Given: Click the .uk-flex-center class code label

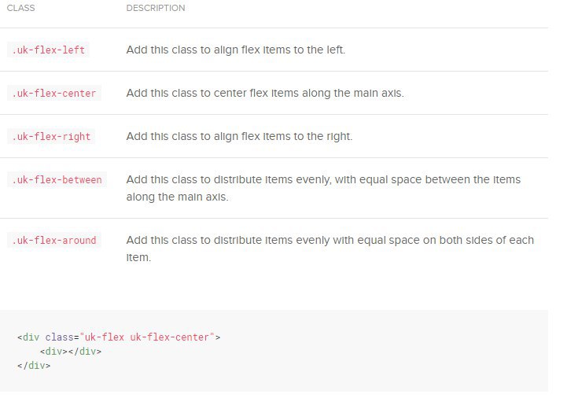Looking at the screenshot, I should tap(54, 94).
